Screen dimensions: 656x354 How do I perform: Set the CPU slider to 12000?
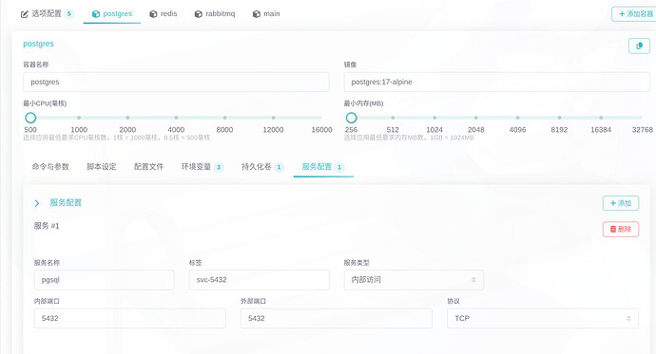(273, 118)
